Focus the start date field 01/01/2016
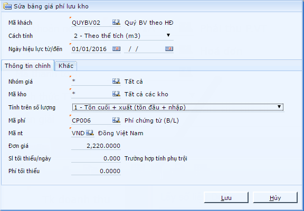 [x=91, y=49]
